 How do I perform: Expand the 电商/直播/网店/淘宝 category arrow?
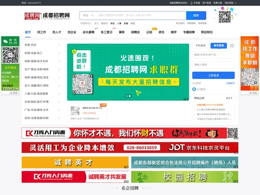59,77
